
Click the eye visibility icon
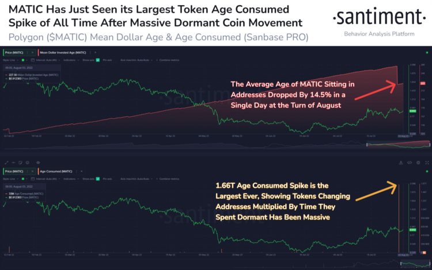(38, 163)
